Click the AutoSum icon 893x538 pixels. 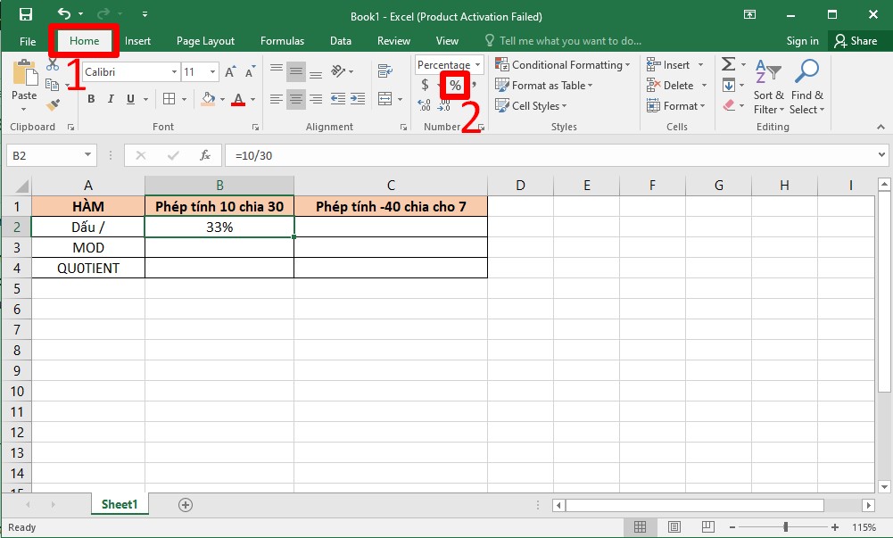pos(730,63)
